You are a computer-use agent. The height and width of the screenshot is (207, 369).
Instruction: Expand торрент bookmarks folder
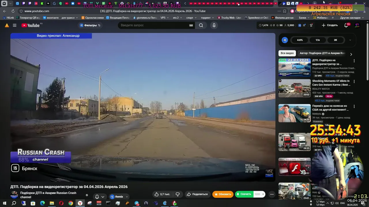[x=207, y=18]
